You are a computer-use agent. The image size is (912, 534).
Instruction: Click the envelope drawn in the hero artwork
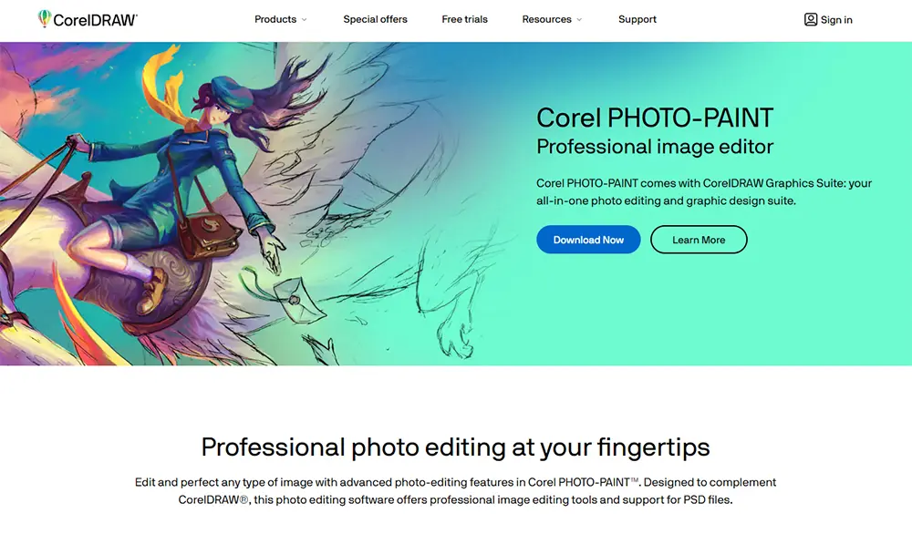299,301
